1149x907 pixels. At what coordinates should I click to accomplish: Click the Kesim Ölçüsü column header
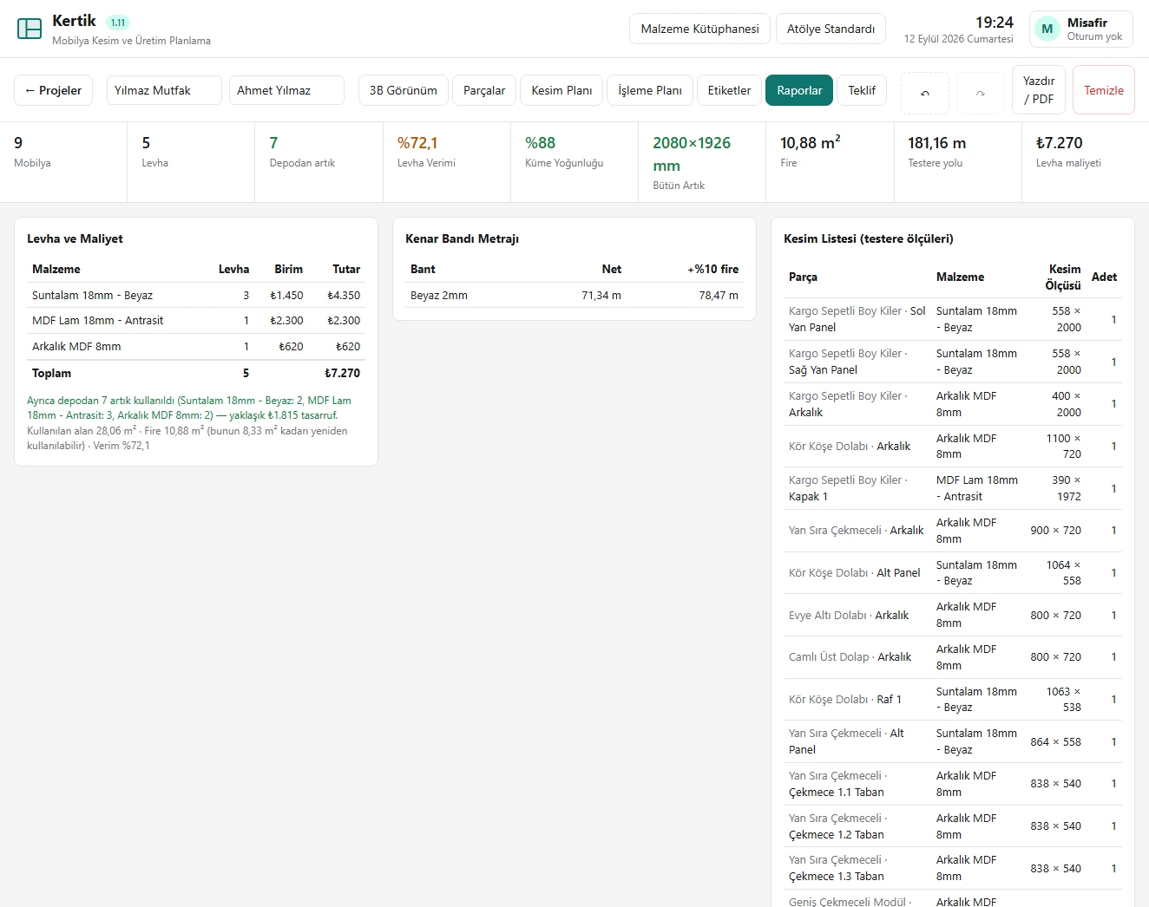pos(1063,277)
